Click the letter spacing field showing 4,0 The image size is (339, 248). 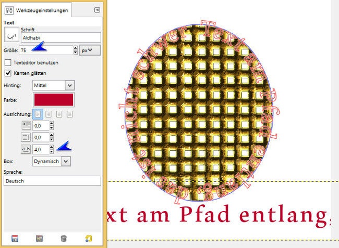tap(41, 149)
